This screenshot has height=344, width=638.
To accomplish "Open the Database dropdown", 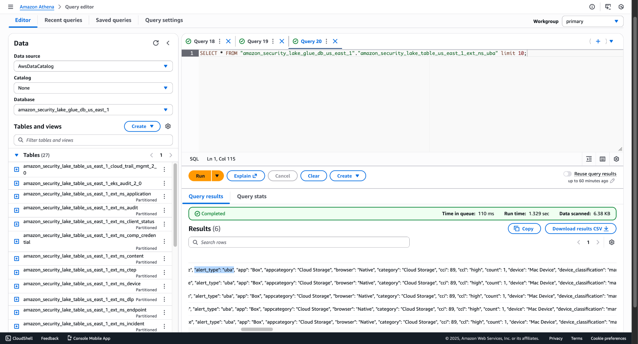I will 93,110.
